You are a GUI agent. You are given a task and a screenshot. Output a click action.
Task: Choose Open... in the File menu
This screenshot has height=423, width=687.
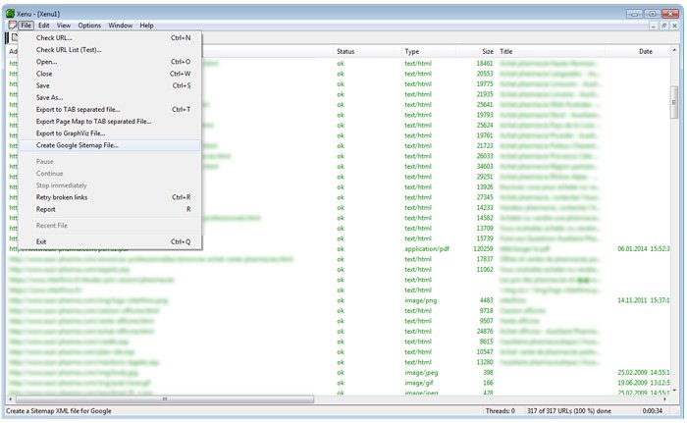pos(110,62)
